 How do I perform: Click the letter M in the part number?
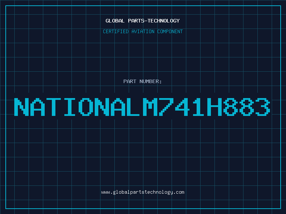(x=150, y=107)
